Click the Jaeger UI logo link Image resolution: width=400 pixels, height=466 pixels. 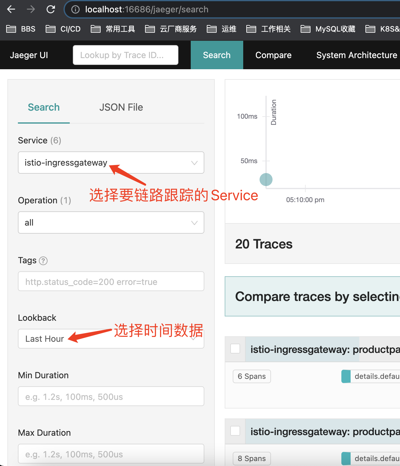29,55
